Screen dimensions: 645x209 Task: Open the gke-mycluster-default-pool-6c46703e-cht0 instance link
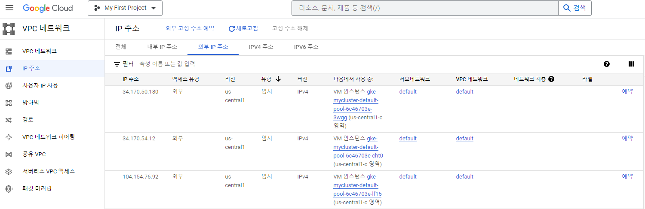click(x=358, y=147)
